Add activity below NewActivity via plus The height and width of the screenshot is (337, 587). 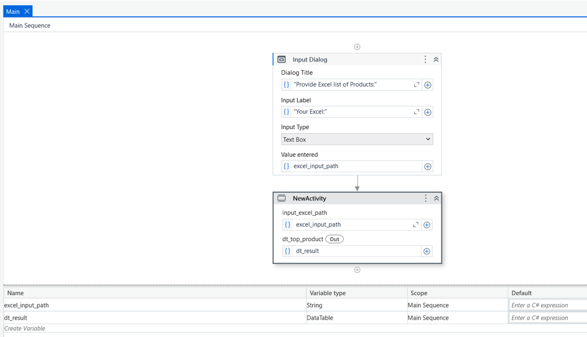pos(357,270)
